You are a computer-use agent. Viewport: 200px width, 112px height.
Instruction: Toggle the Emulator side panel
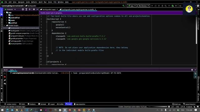(x=199, y=97)
